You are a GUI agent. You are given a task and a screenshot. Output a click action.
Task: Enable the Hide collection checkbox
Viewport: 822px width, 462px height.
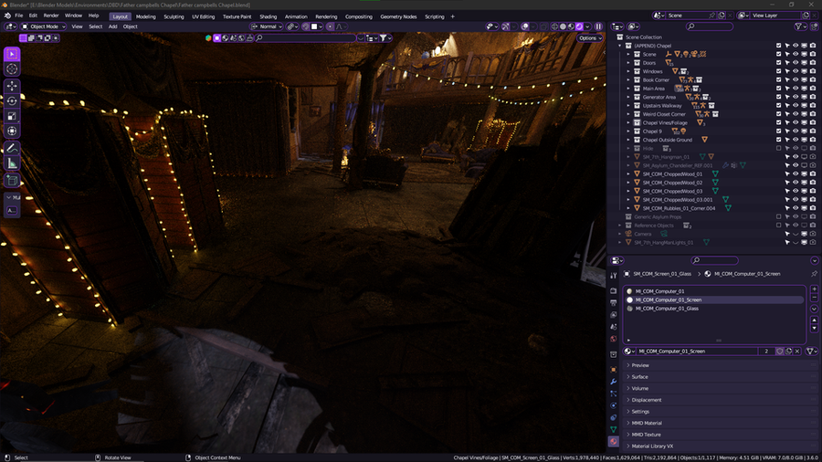(778, 148)
